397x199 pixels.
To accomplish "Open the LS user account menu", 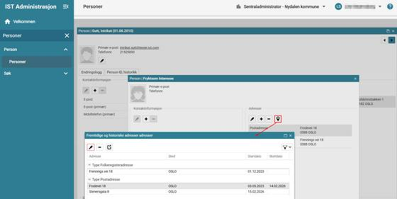I will [x=358, y=7].
